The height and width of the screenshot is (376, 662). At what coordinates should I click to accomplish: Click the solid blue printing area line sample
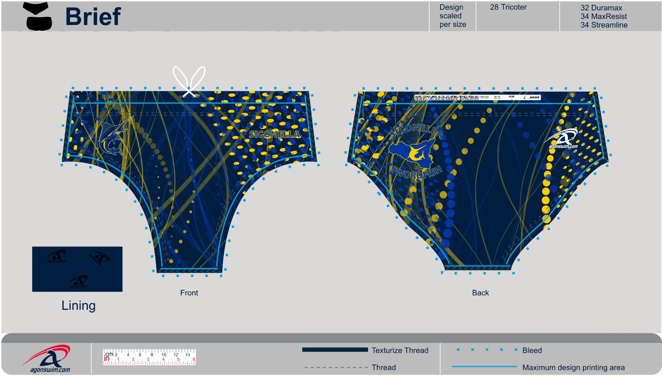click(484, 366)
